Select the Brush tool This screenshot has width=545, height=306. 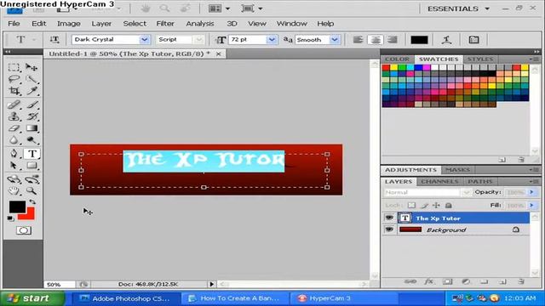32,105
